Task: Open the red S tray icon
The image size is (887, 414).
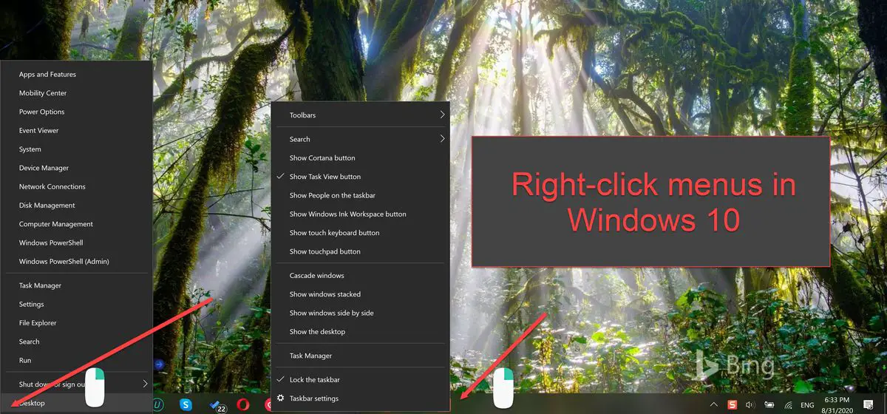Action: 733,404
